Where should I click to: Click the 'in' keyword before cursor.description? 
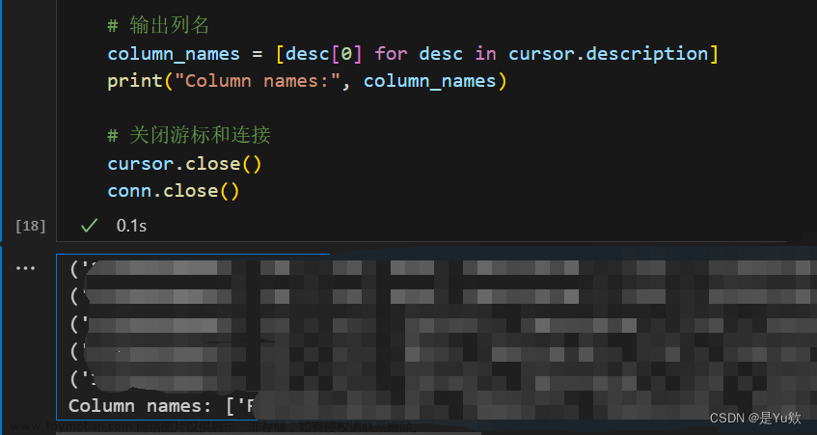(x=485, y=54)
